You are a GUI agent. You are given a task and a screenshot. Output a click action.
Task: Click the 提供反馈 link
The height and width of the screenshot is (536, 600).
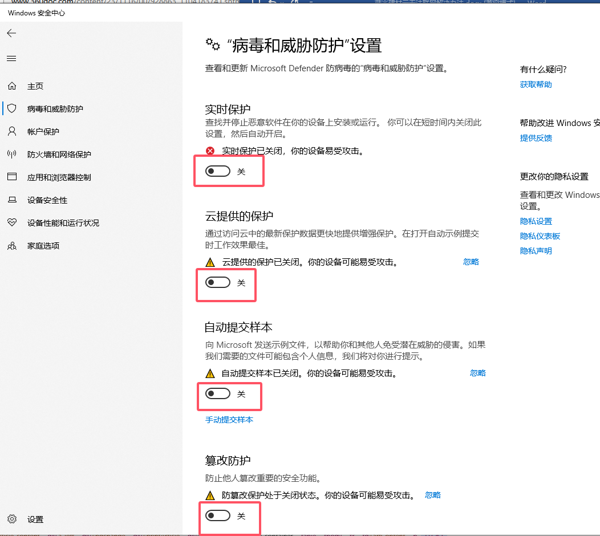click(536, 138)
